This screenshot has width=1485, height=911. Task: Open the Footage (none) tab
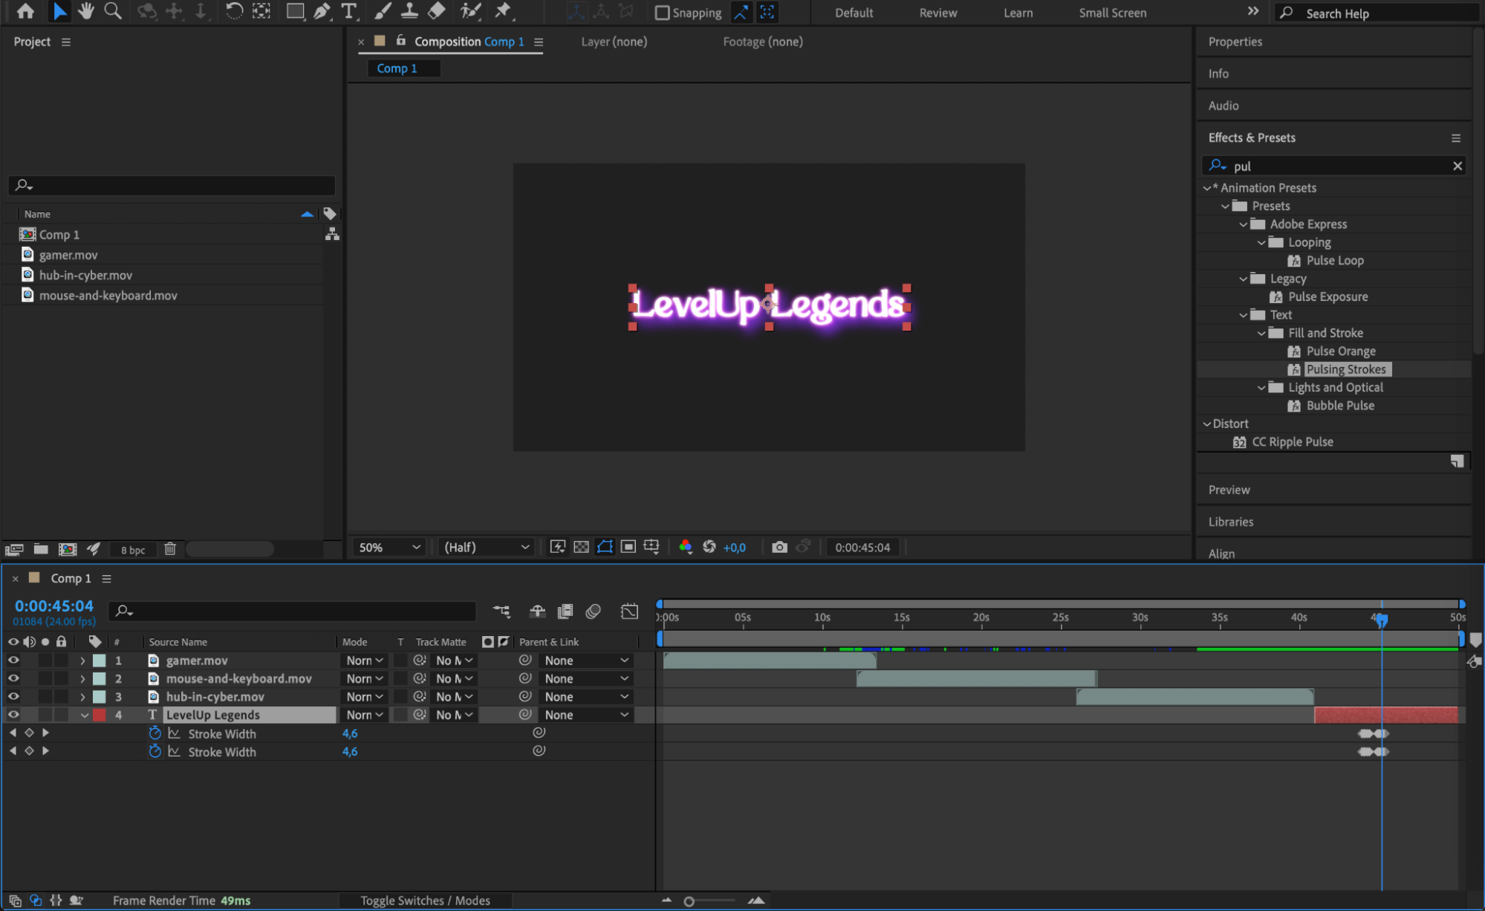click(762, 42)
